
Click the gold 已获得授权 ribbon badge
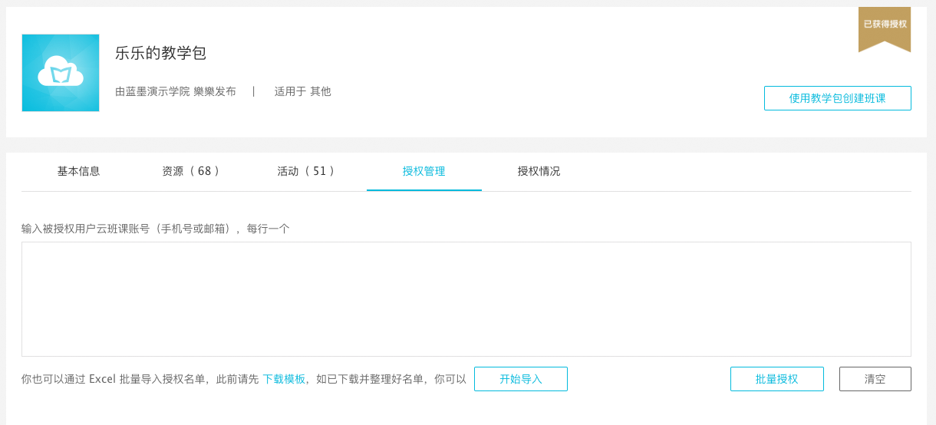[x=885, y=29]
